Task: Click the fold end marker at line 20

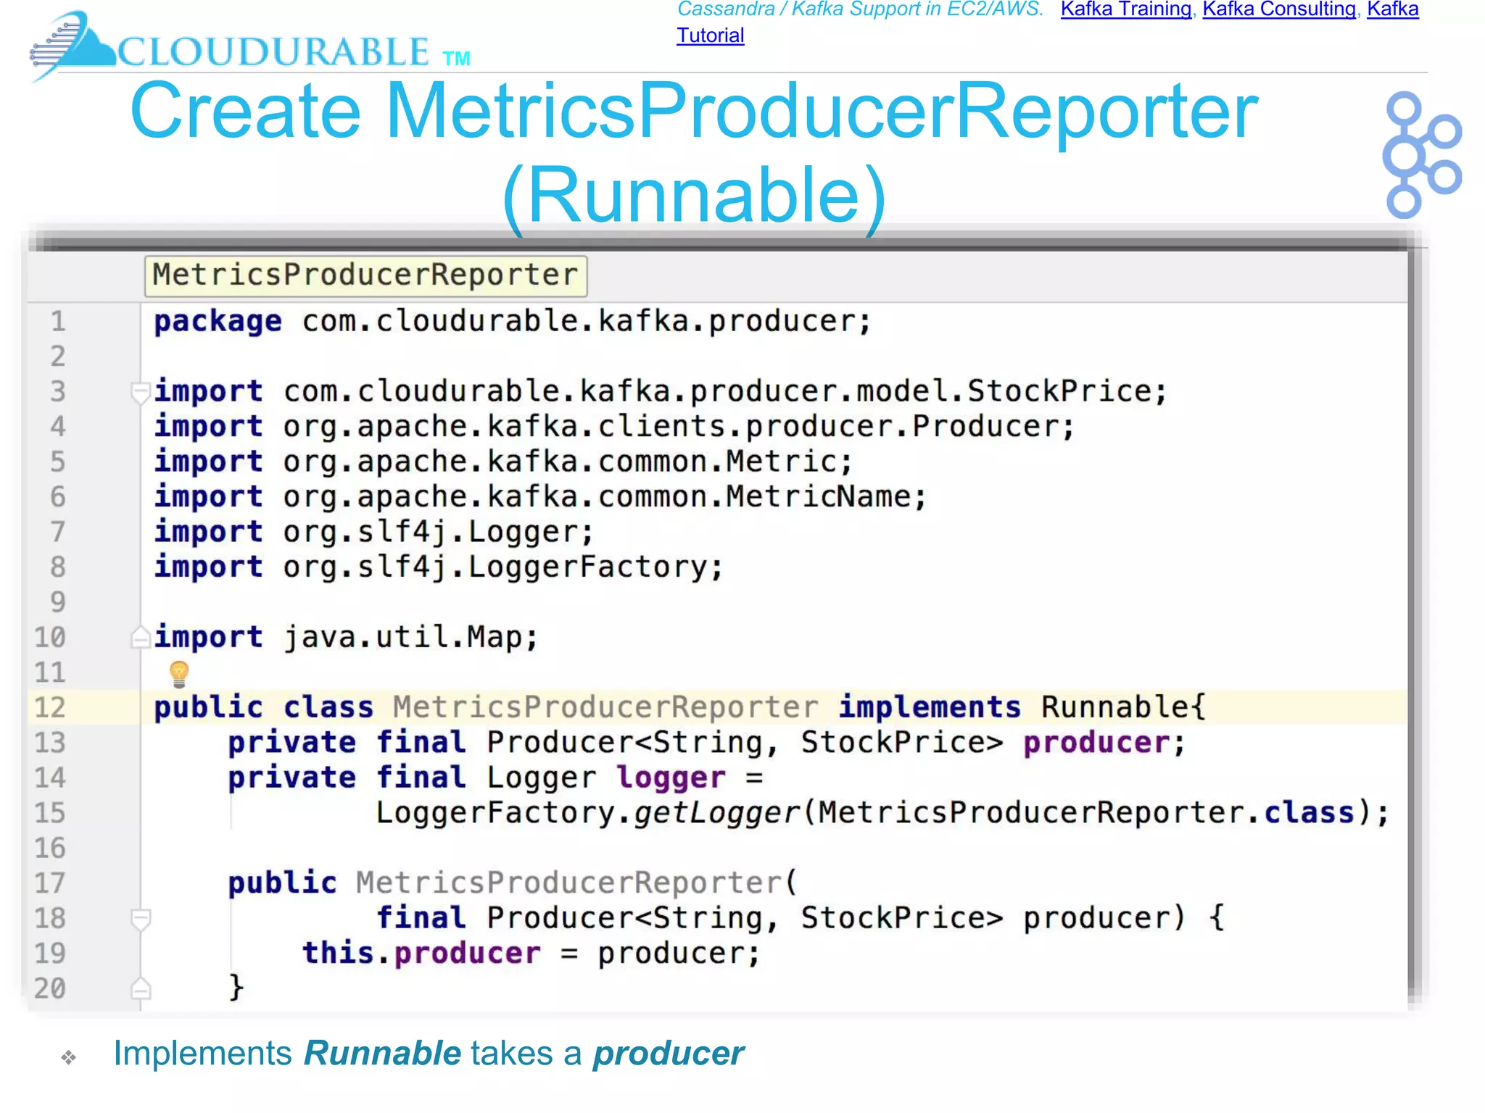Action: tap(140, 988)
